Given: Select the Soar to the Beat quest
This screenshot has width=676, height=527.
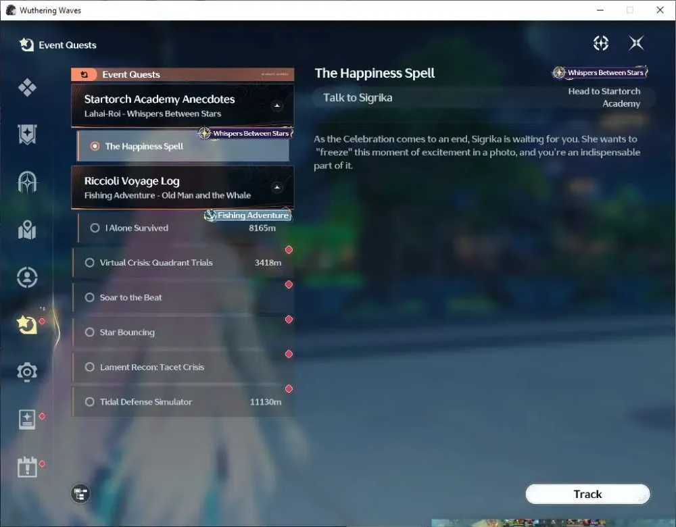Looking at the screenshot, I should (x=183, y=297).
